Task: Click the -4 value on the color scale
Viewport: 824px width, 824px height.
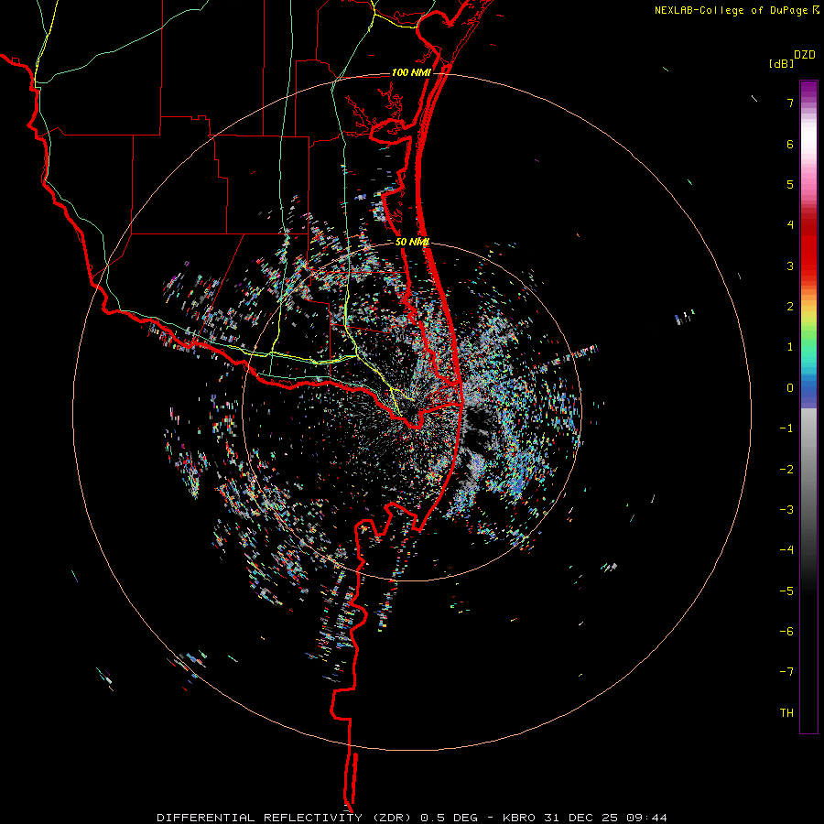Action: click(786, 550)
